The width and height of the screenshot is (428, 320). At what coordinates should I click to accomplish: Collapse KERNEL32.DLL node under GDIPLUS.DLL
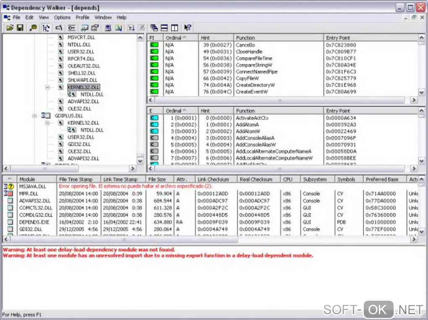coord(47,123)
